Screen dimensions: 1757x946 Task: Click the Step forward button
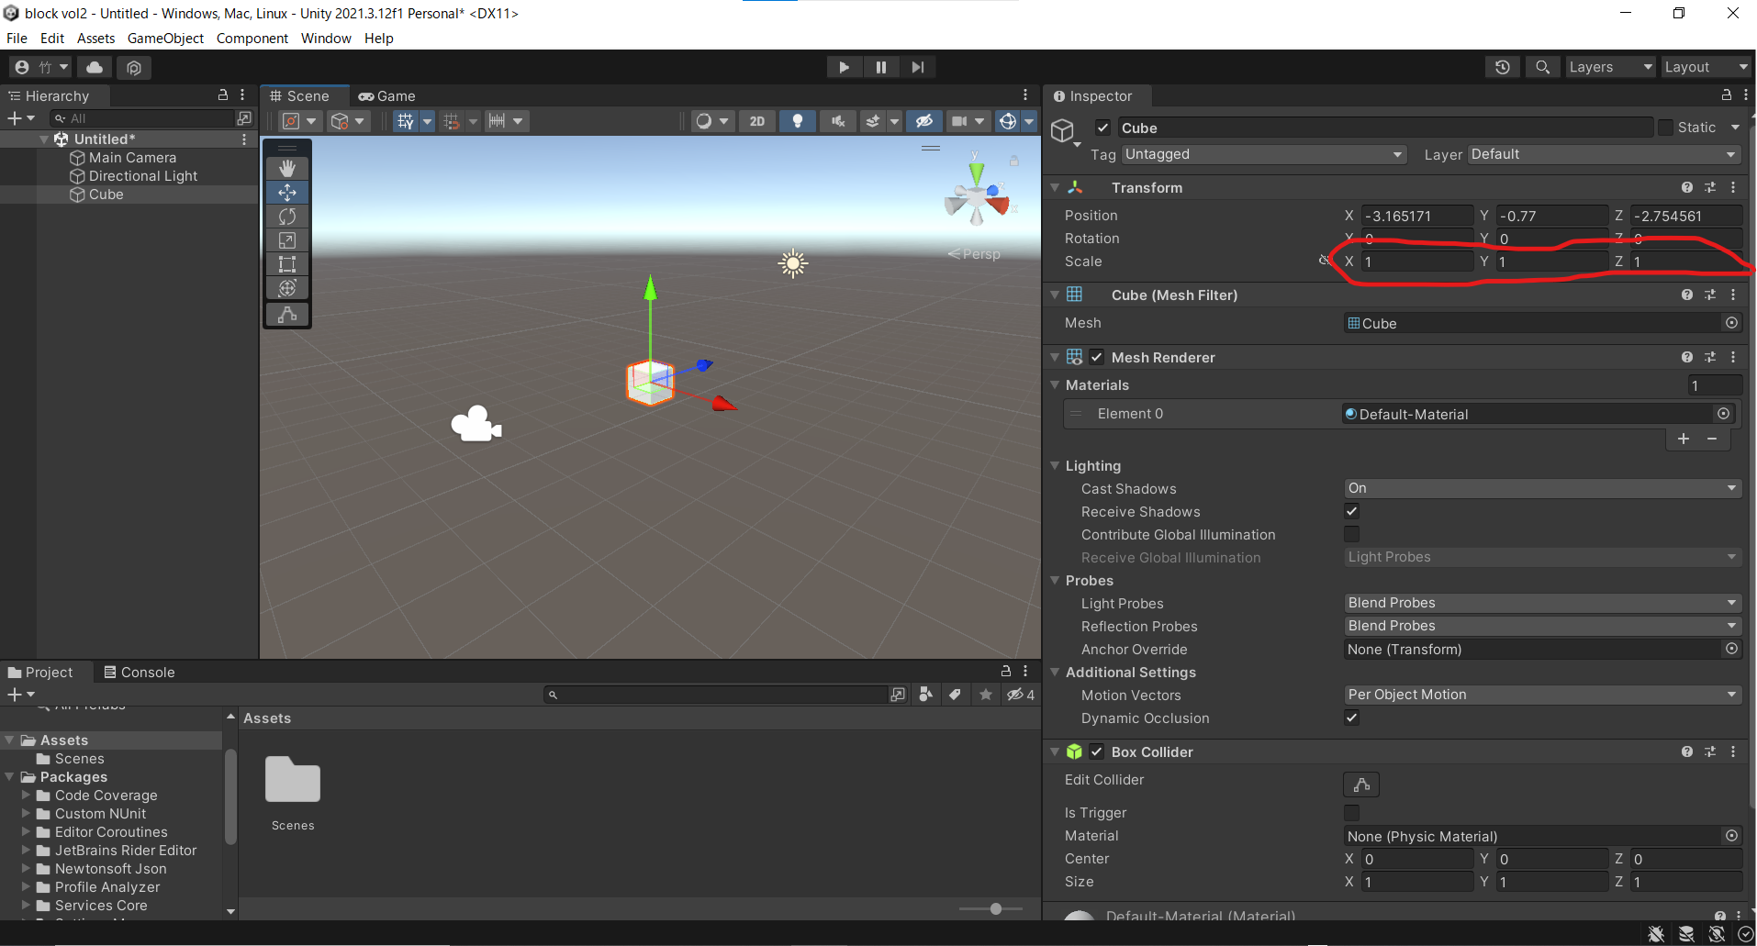click(x=918, y=67)
